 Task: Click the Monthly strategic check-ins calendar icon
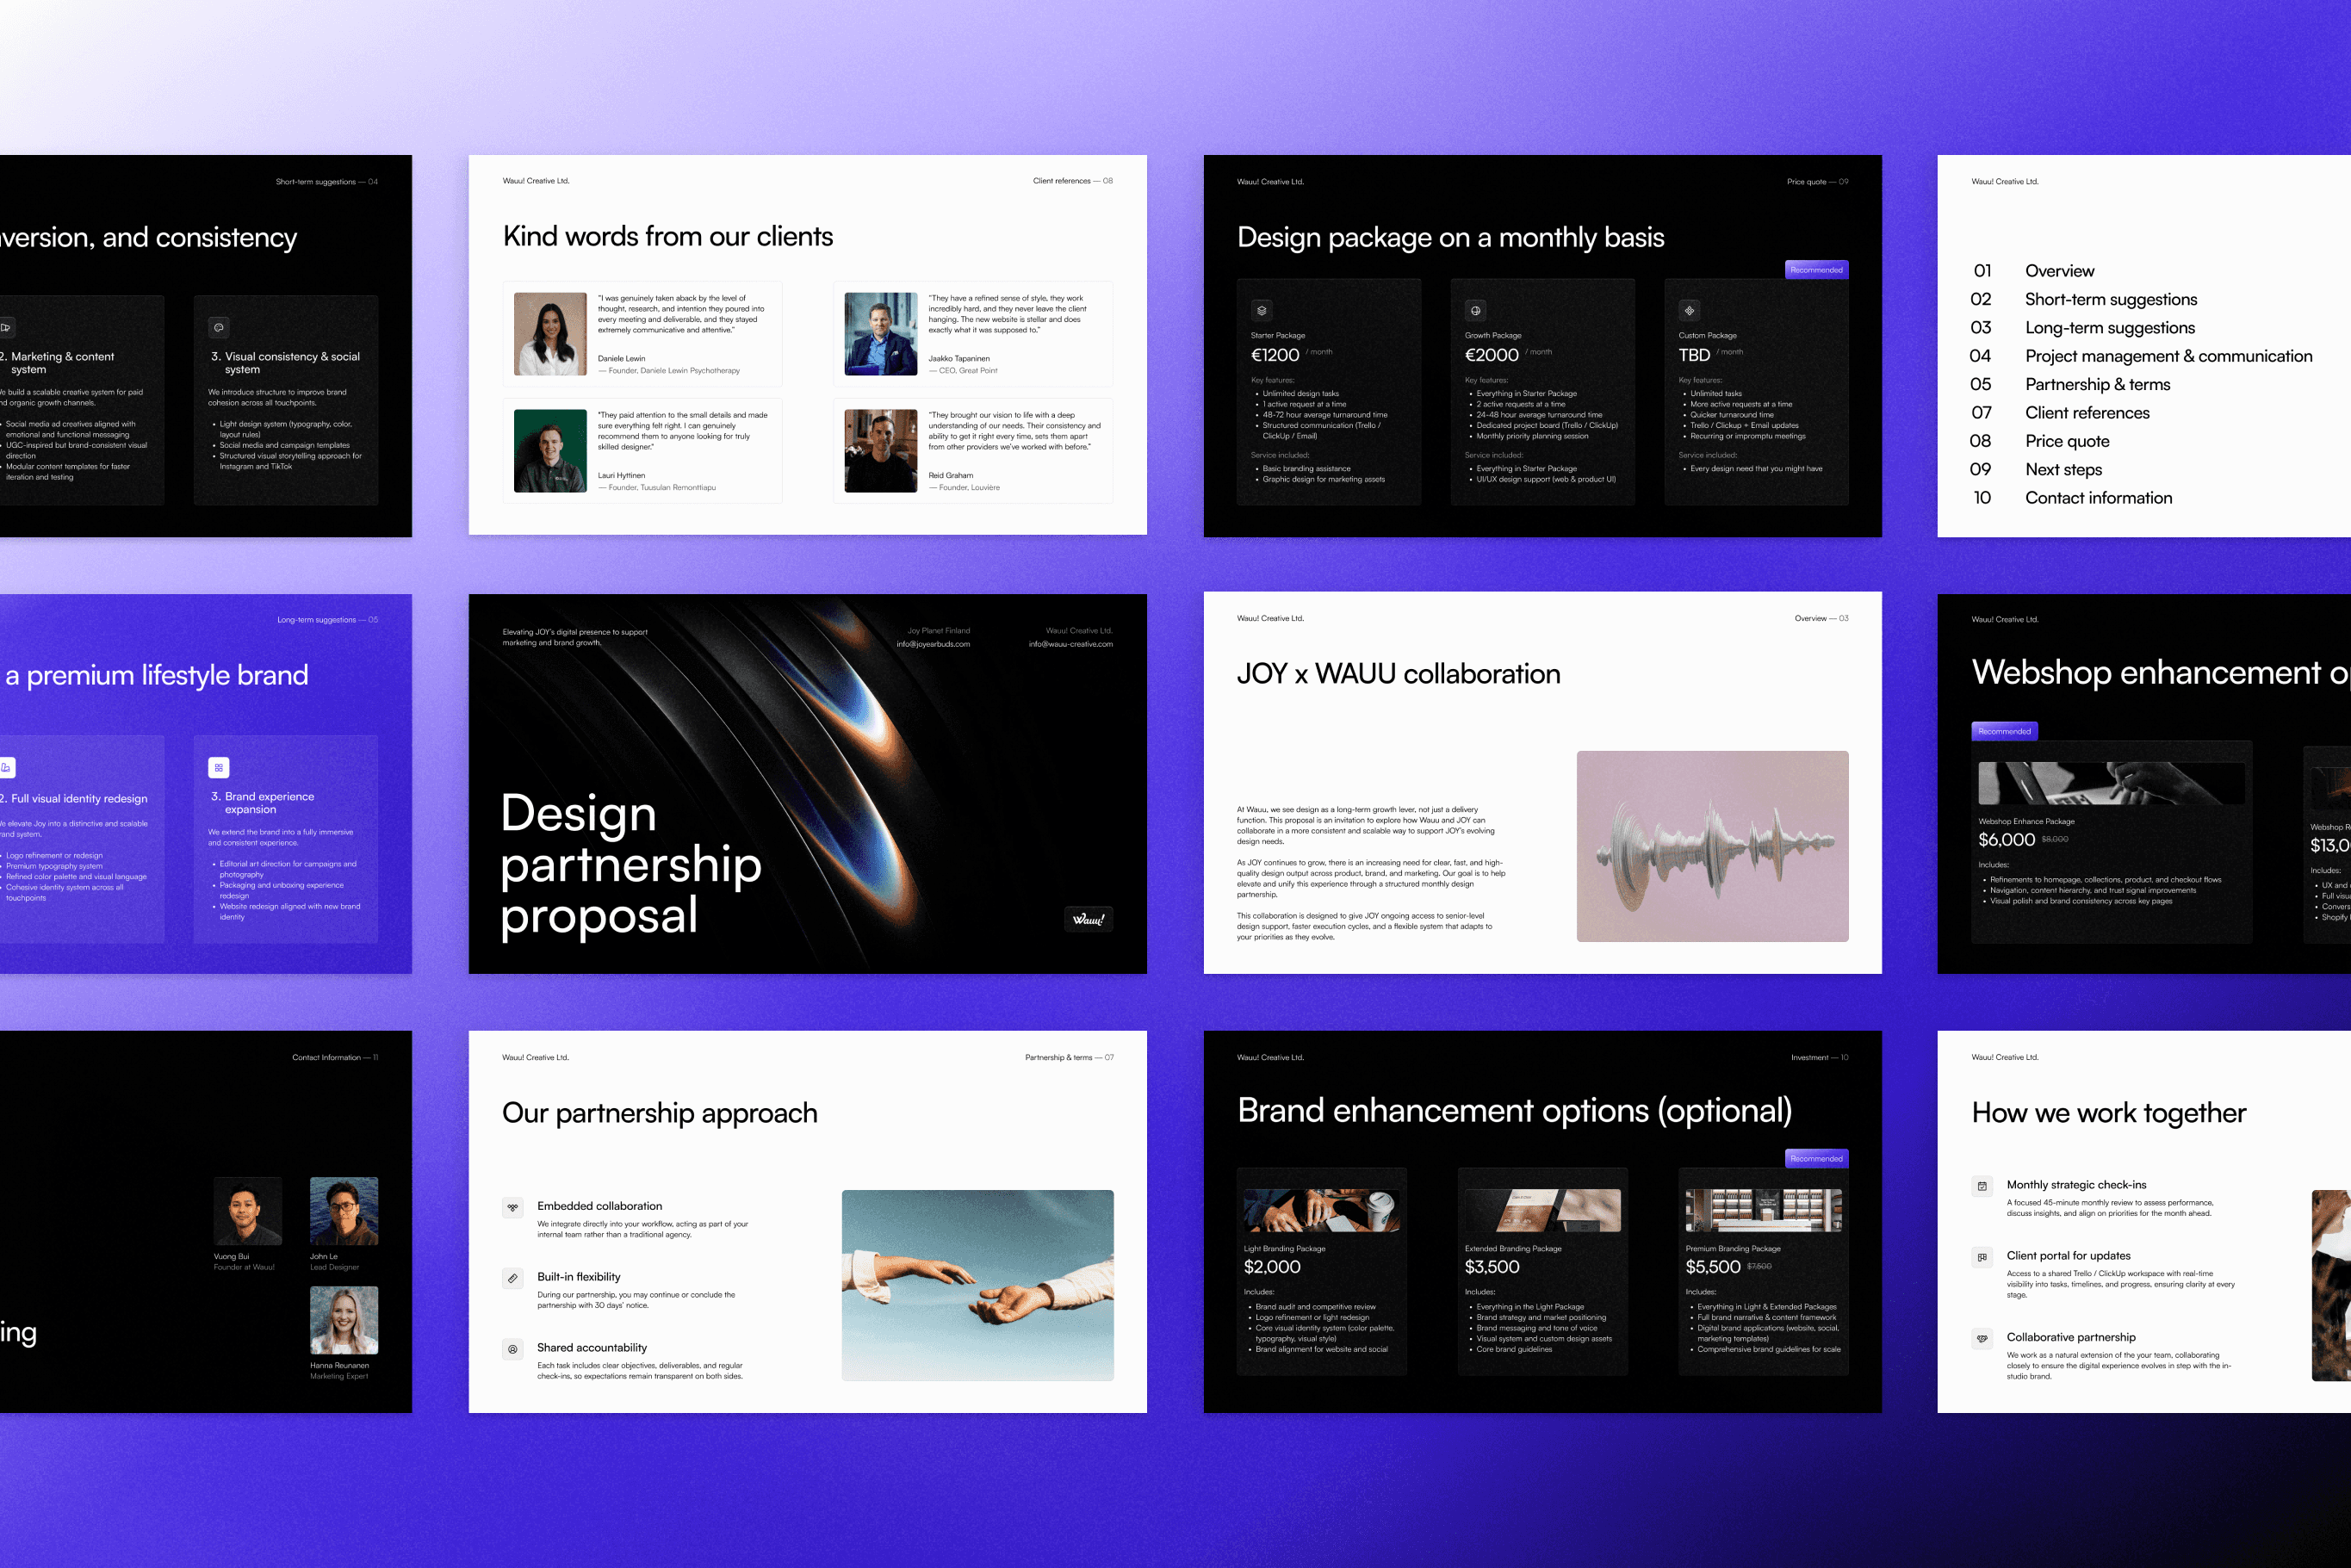[1982, 1186]
